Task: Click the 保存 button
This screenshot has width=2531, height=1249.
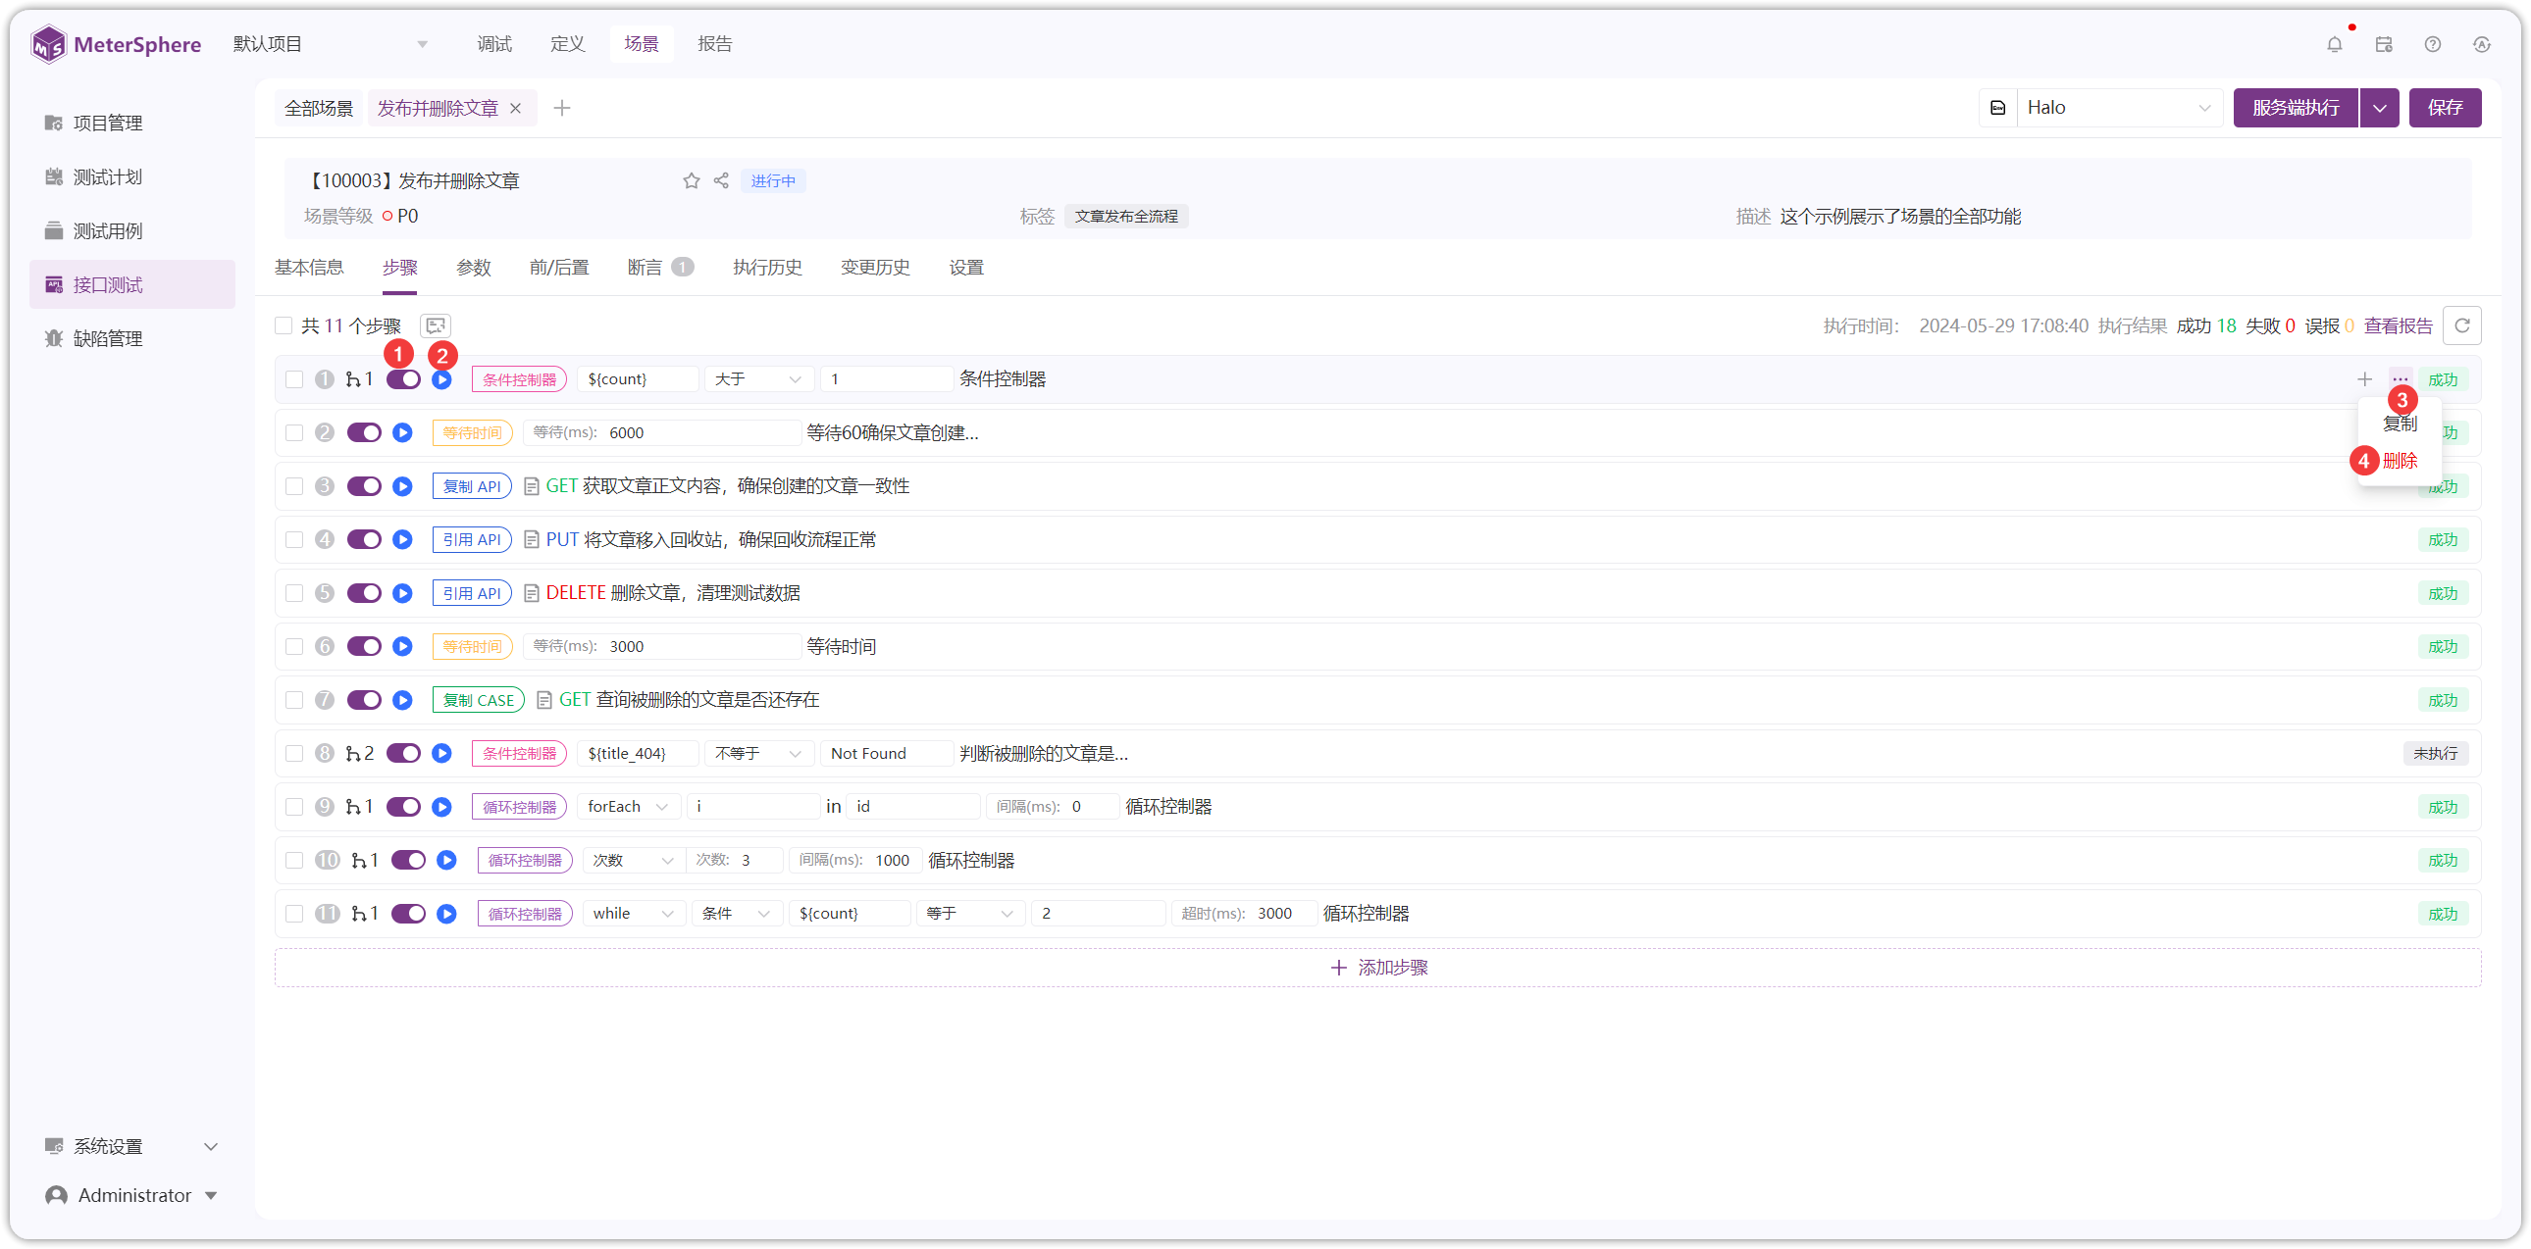Action: click(x=2445, y=108)
